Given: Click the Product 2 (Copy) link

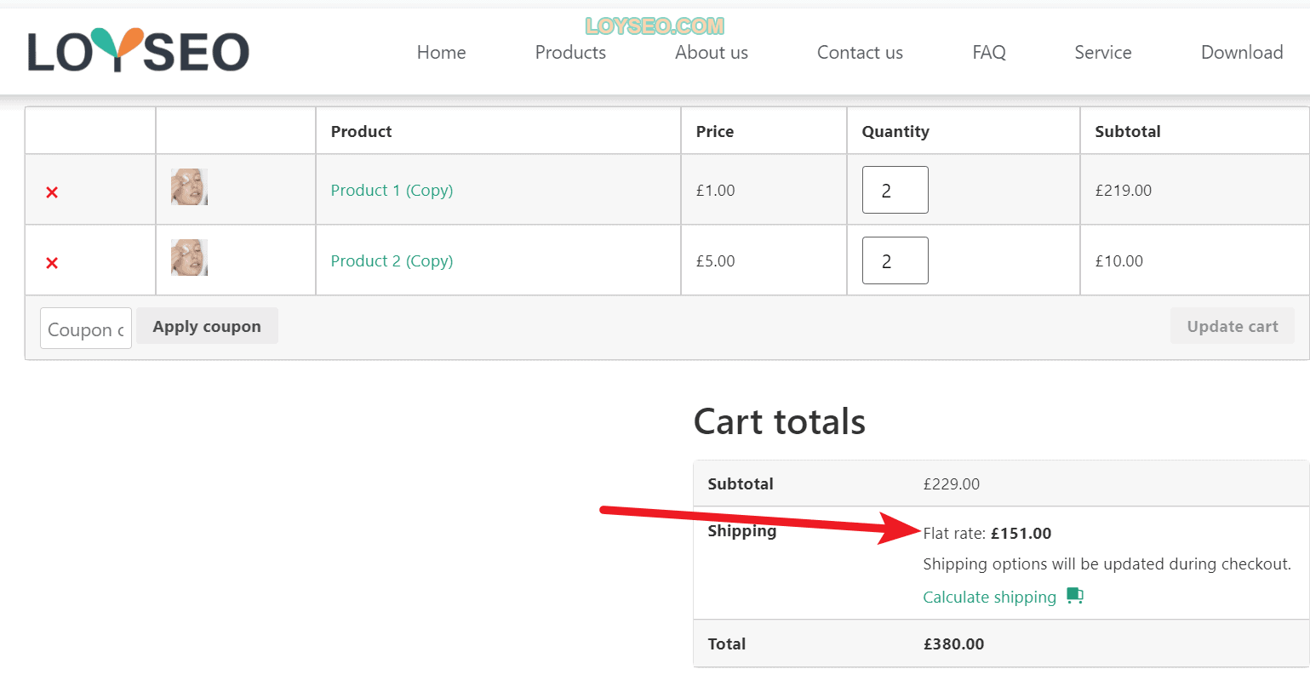Looking at the screenshot, I should 392,261.
